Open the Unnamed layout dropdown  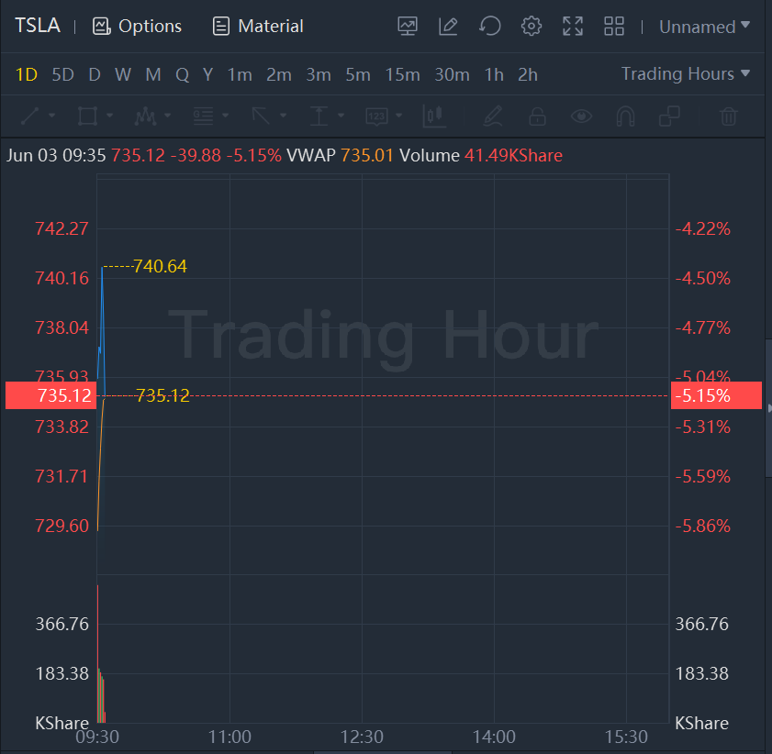click(704, 27)
